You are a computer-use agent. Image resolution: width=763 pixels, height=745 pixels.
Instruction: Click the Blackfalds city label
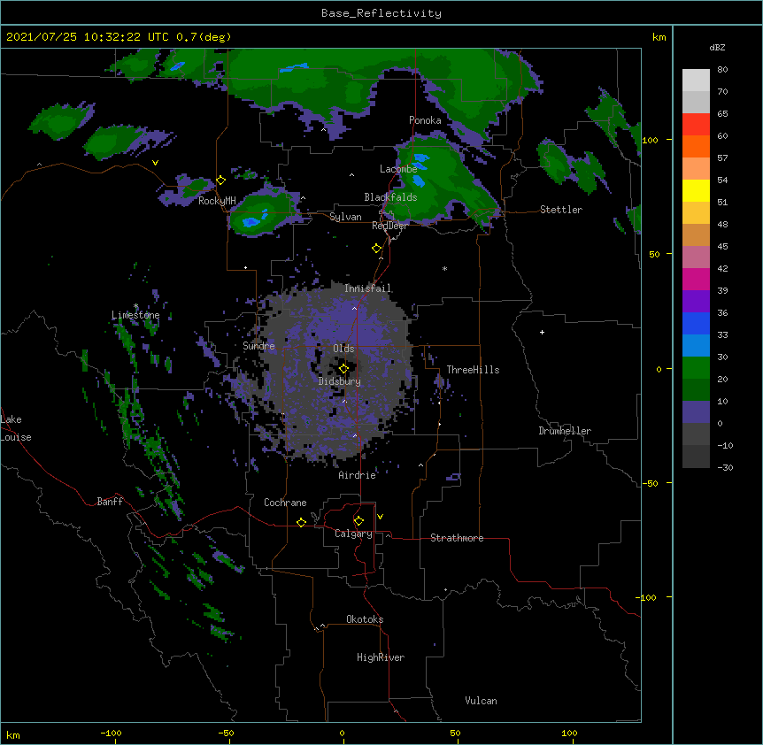(390, 197)
